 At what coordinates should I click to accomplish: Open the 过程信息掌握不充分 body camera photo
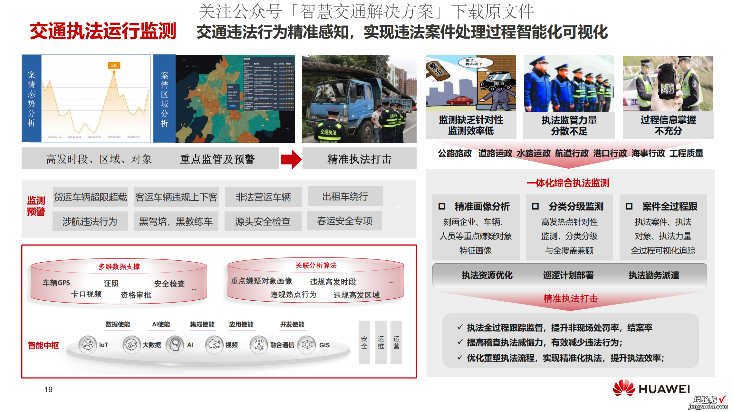point(668,83)
